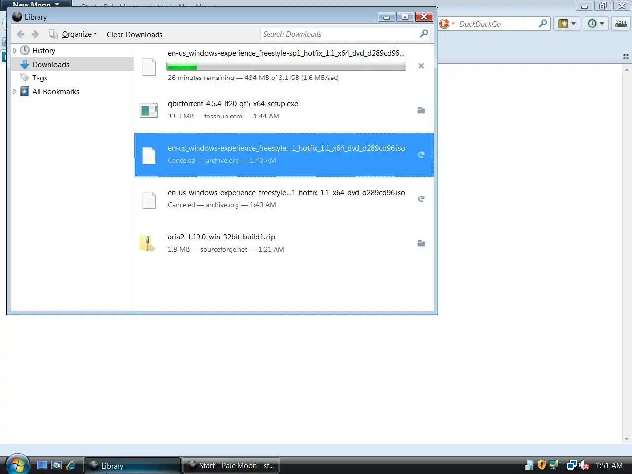The height and width of the screenshot is (474, 632).
Task: Click the tab groups grid icon
Action: tap(626, 57)
